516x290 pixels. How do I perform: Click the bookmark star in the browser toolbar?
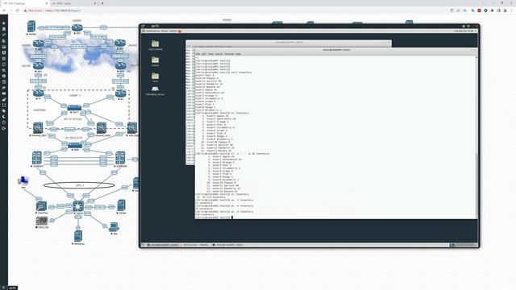[x=464, y=10]
